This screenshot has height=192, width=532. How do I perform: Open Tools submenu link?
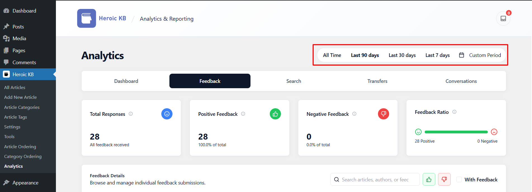click(x=9, y=136)
